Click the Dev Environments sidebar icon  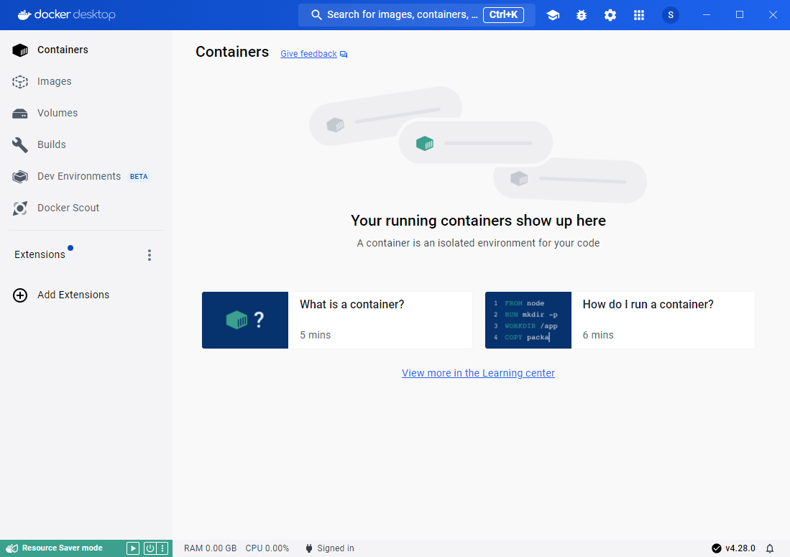point(20,177)
